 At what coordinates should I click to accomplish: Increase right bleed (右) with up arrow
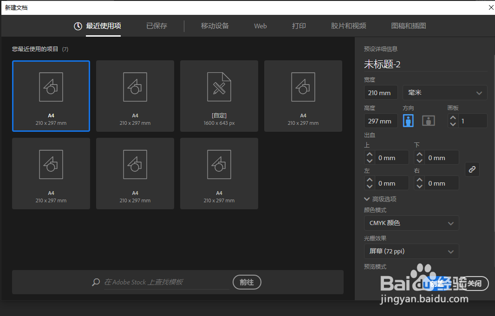[x=420, y=180]
